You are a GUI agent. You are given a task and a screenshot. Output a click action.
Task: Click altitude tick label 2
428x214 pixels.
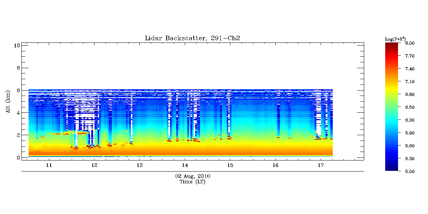pyautogui.click(x=18, y=135)
